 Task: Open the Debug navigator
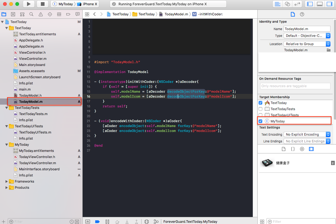(x=59, y=14)
